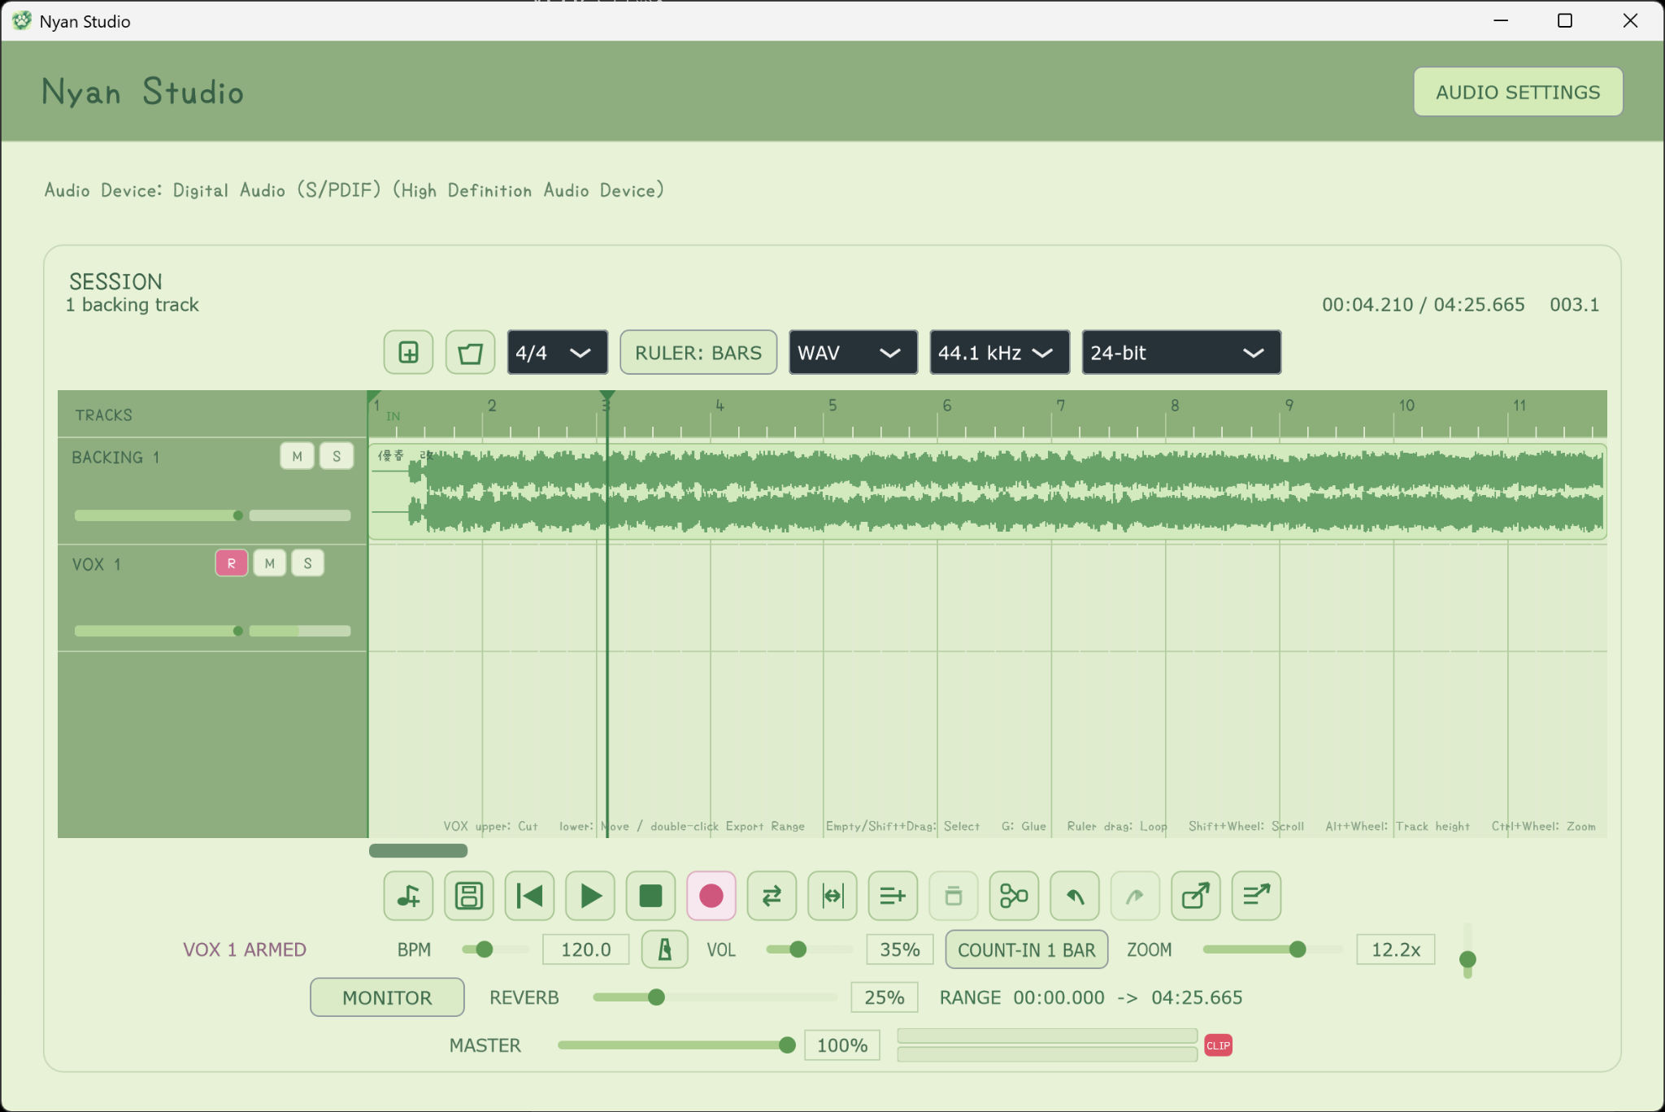Click the REVERB 25% value field

885,997
